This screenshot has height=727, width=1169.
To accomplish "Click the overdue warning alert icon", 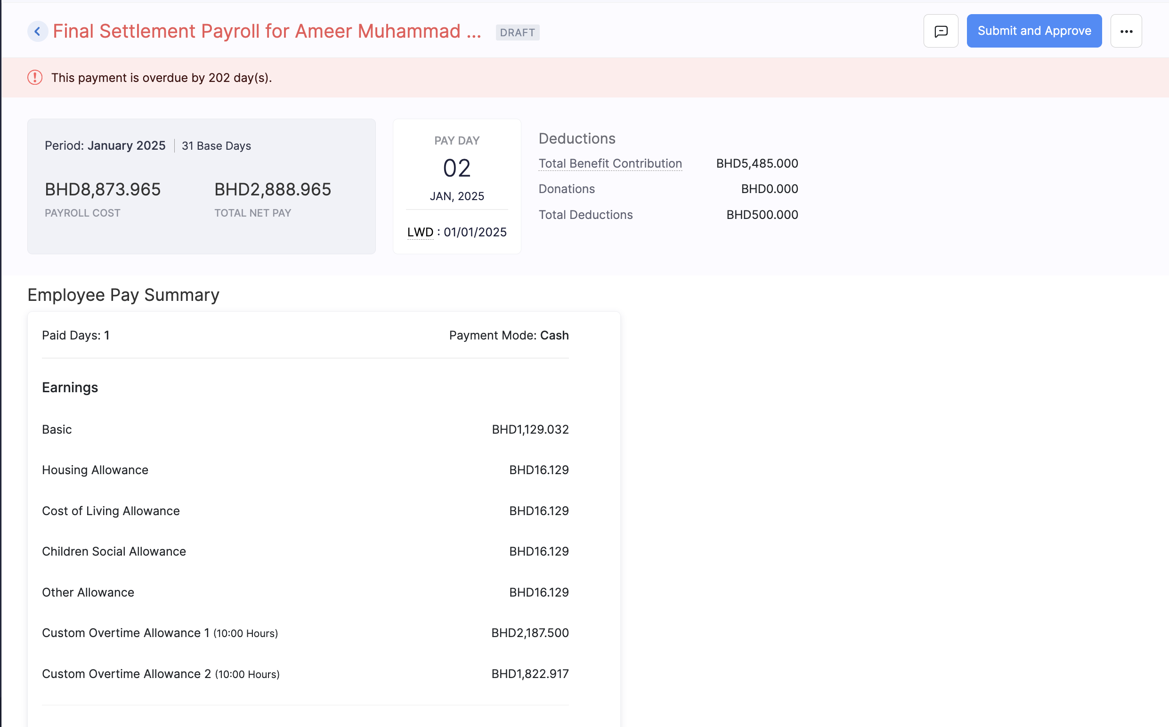I will click(x=35, y=77).
